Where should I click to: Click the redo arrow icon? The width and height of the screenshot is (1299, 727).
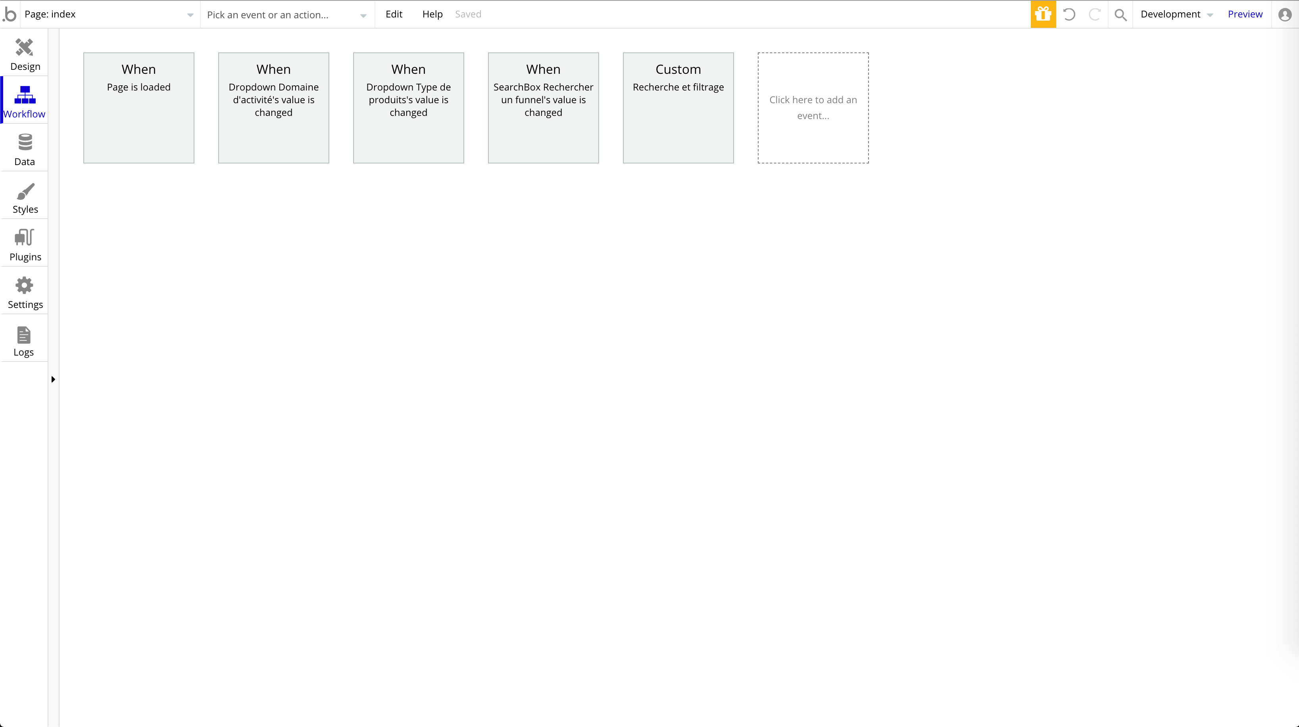click(x=1094, y=14)
